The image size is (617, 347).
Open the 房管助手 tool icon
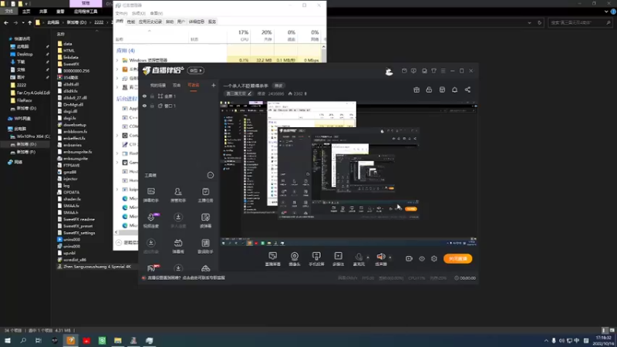click(178, 195)
